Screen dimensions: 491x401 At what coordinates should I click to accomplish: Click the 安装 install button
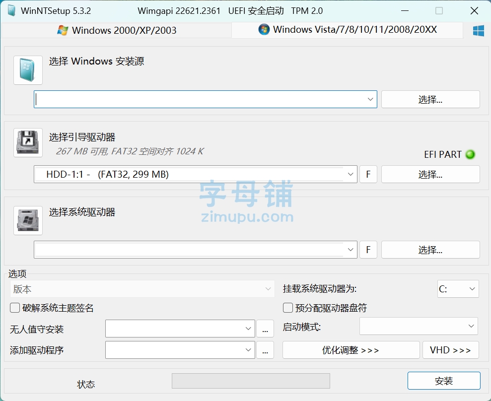[444, 381]
